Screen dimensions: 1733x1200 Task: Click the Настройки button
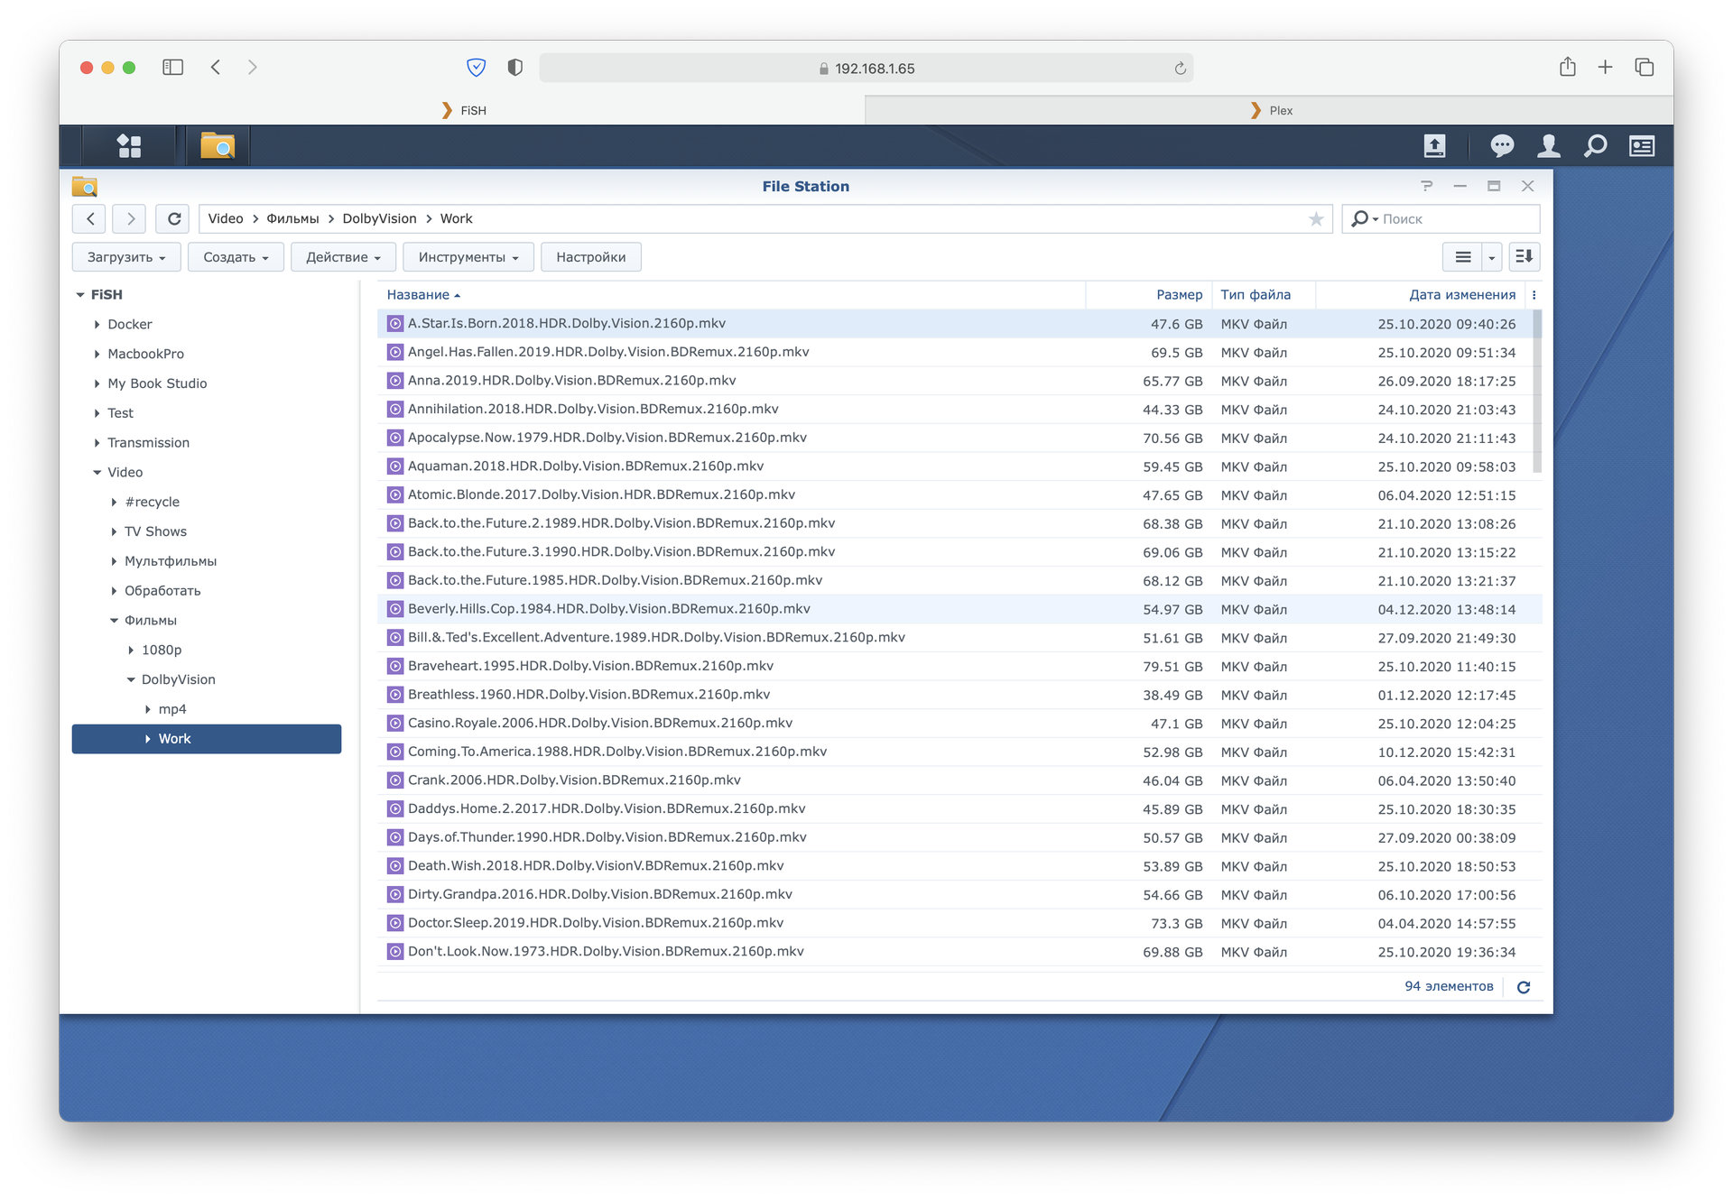click(590, 257)
